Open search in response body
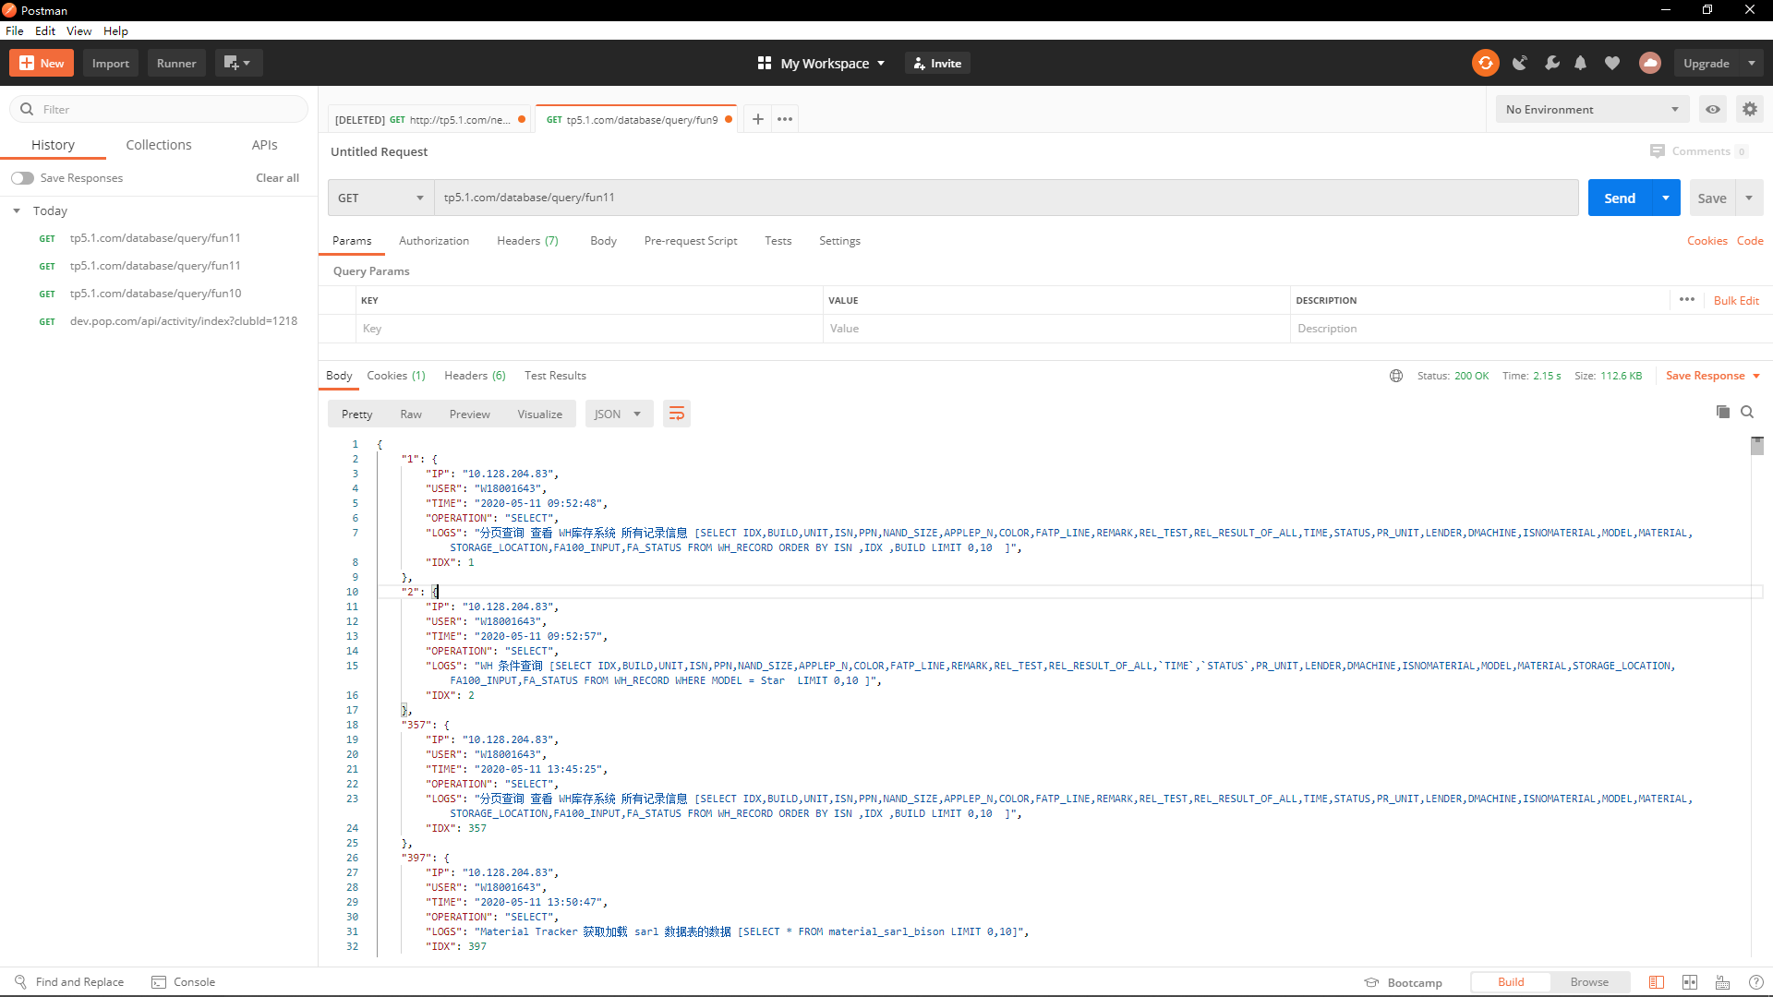The width and height of the screenshot is (1773, 997). pos(1747,412)
